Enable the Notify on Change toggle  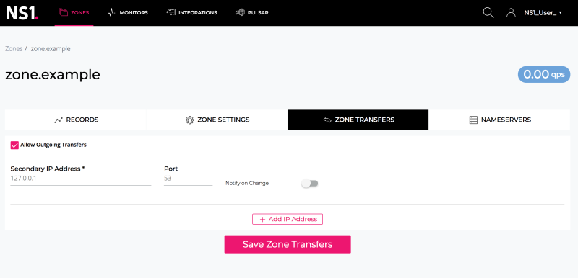tap(310, 183)
